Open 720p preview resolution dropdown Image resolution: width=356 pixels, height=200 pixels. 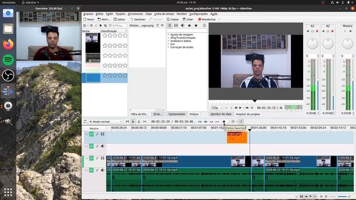click(216, 108)
